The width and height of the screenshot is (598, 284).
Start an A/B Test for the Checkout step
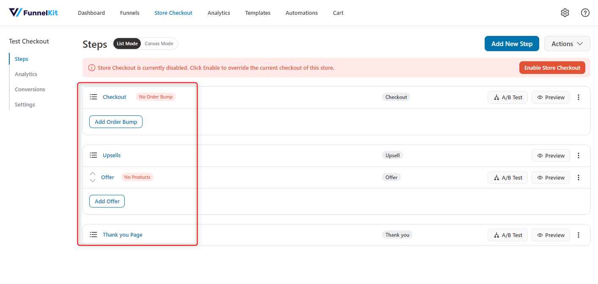coord(507,97)
